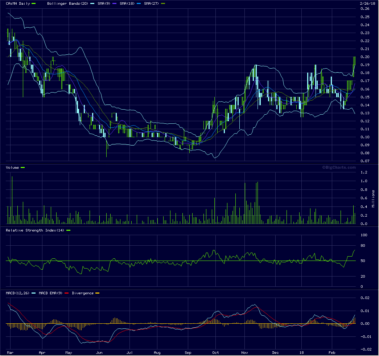Click the orange Divergence legend swatch
379x356 pixels.
pos(97,293)
